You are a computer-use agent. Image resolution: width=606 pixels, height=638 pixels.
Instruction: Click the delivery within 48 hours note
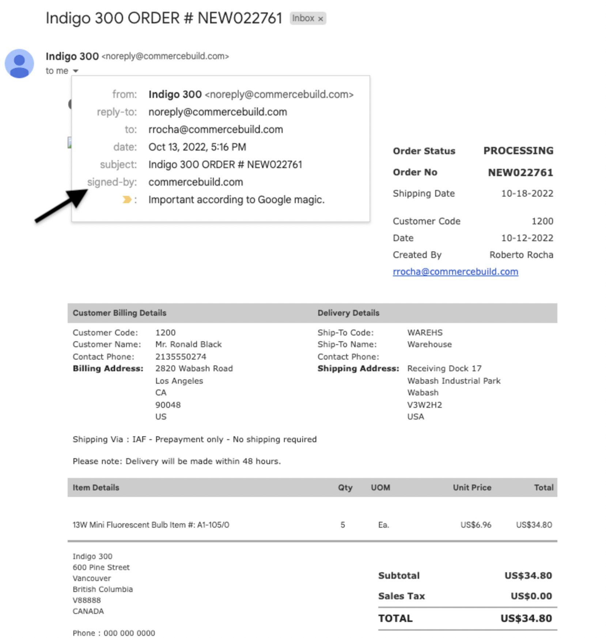point(177,461)
